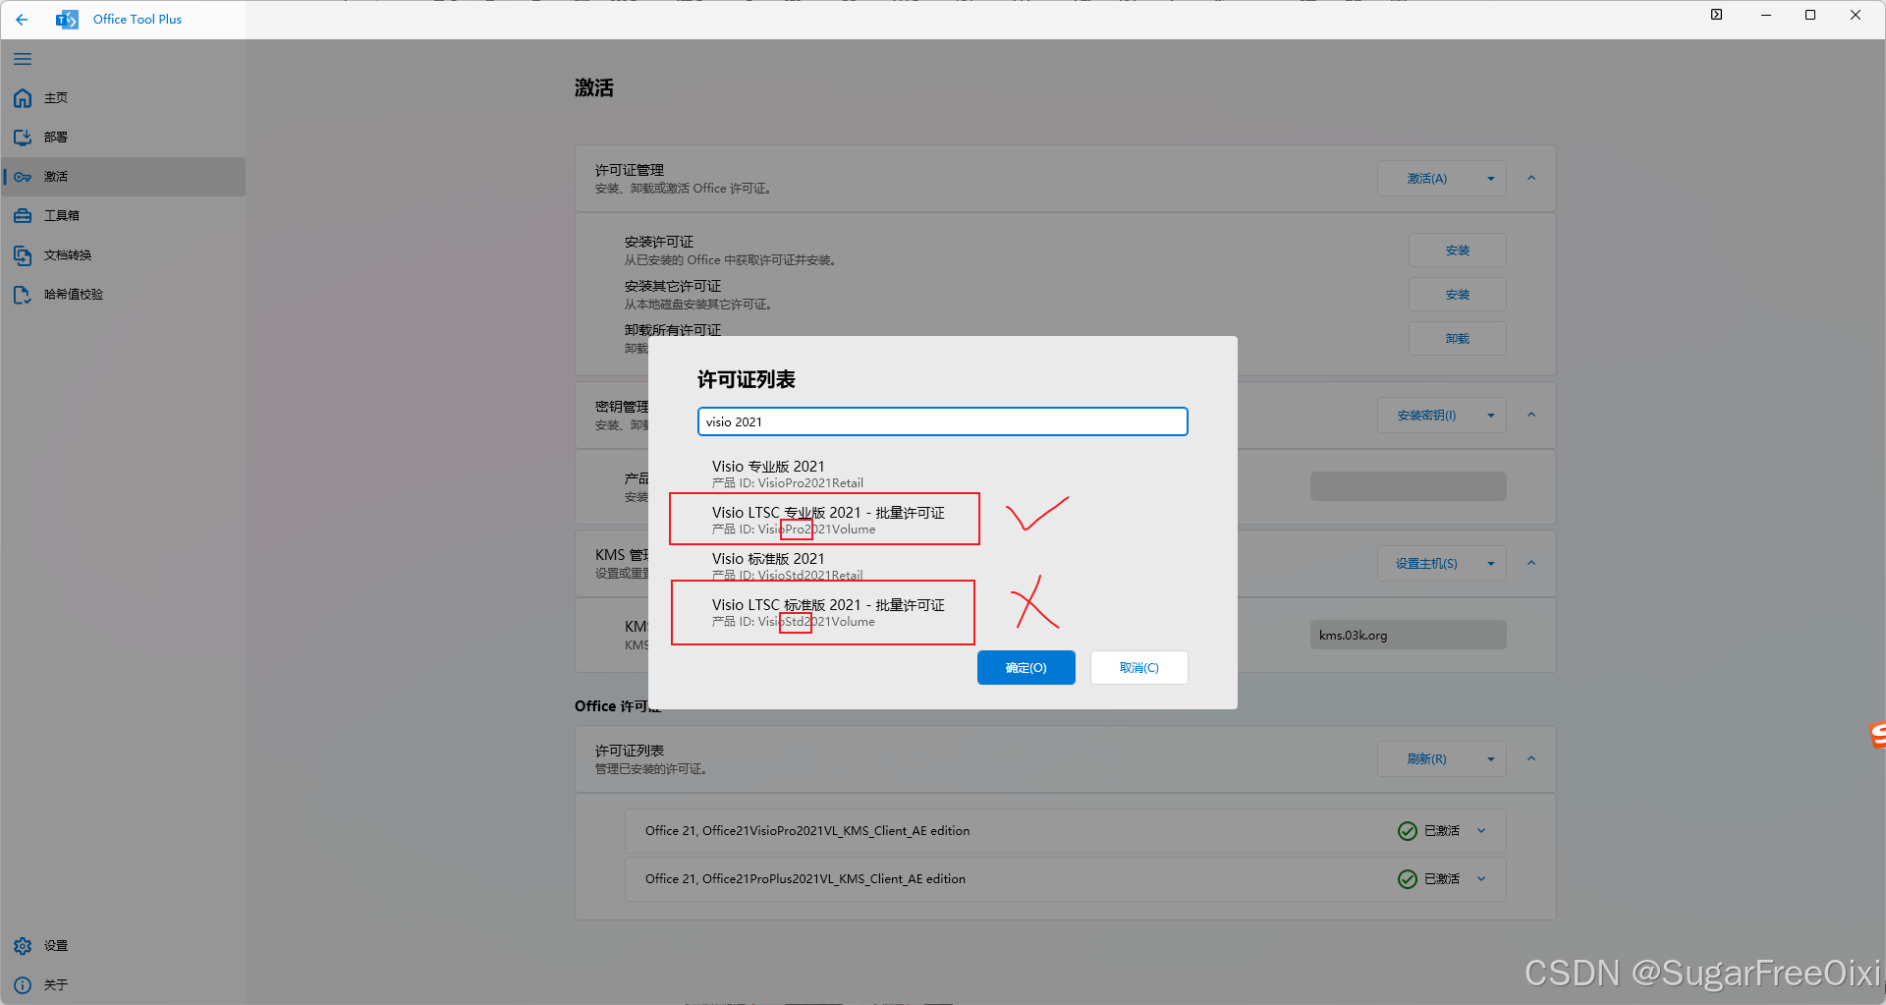Expand the VisioPro2021VL license entry
1886x1005 pixels.
tap(1481, 831)
